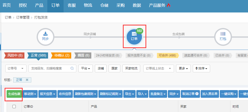The width and height of the screenshot is (248, 112).
Task: Click the 取消订单 button
Action: click(190, 94)
